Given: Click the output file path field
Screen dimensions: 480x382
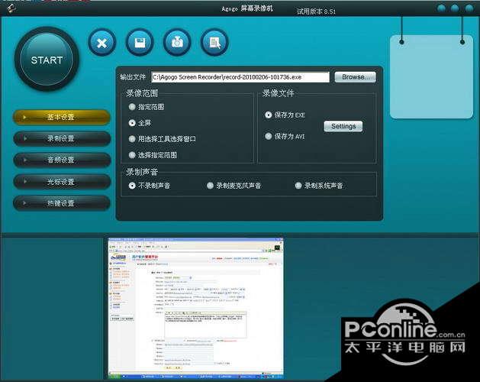Looking at the screenshot, I should [x=240, y=77].
